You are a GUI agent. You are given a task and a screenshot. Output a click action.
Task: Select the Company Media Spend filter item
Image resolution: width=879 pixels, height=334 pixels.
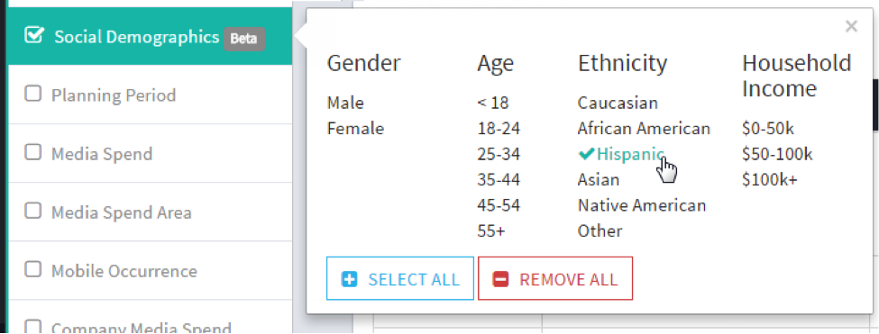pyautogui.click(x=151, y=321)
